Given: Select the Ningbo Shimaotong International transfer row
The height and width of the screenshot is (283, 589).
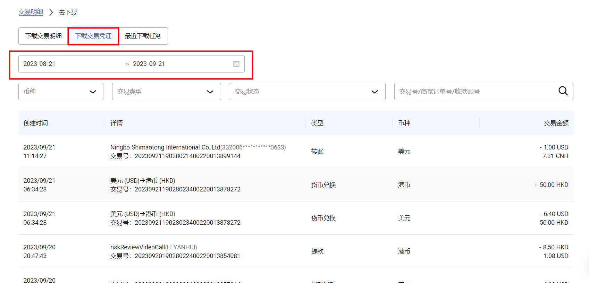Looking at the screenshot, I should (198, 152).
